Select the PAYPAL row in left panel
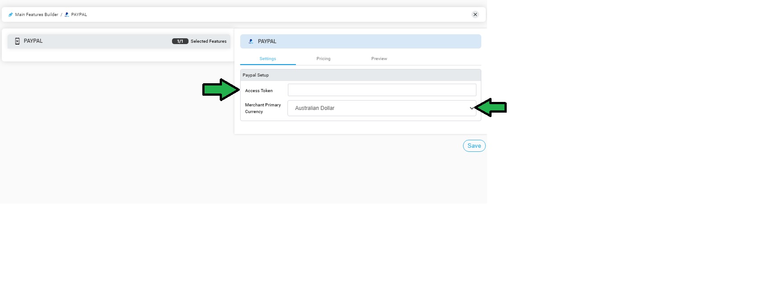 click(x=119, y=41)
